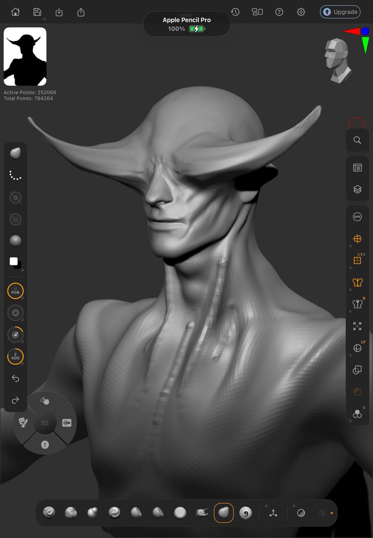This screenshot has width=373, height=538.
Task: Redo the last undone stroke
Action: point(15,400)
